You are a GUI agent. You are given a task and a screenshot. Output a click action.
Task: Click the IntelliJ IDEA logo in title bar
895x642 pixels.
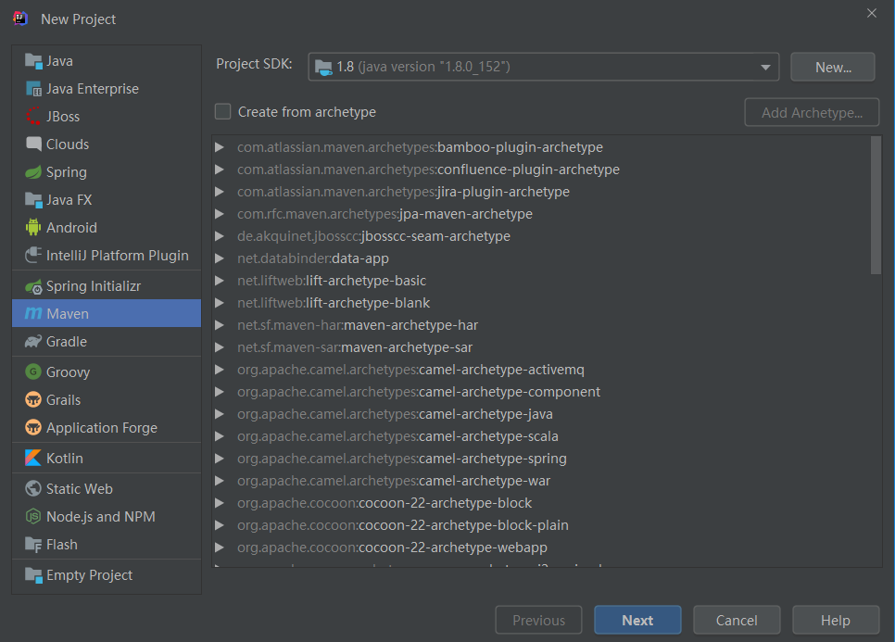click(x=20, y=19)
